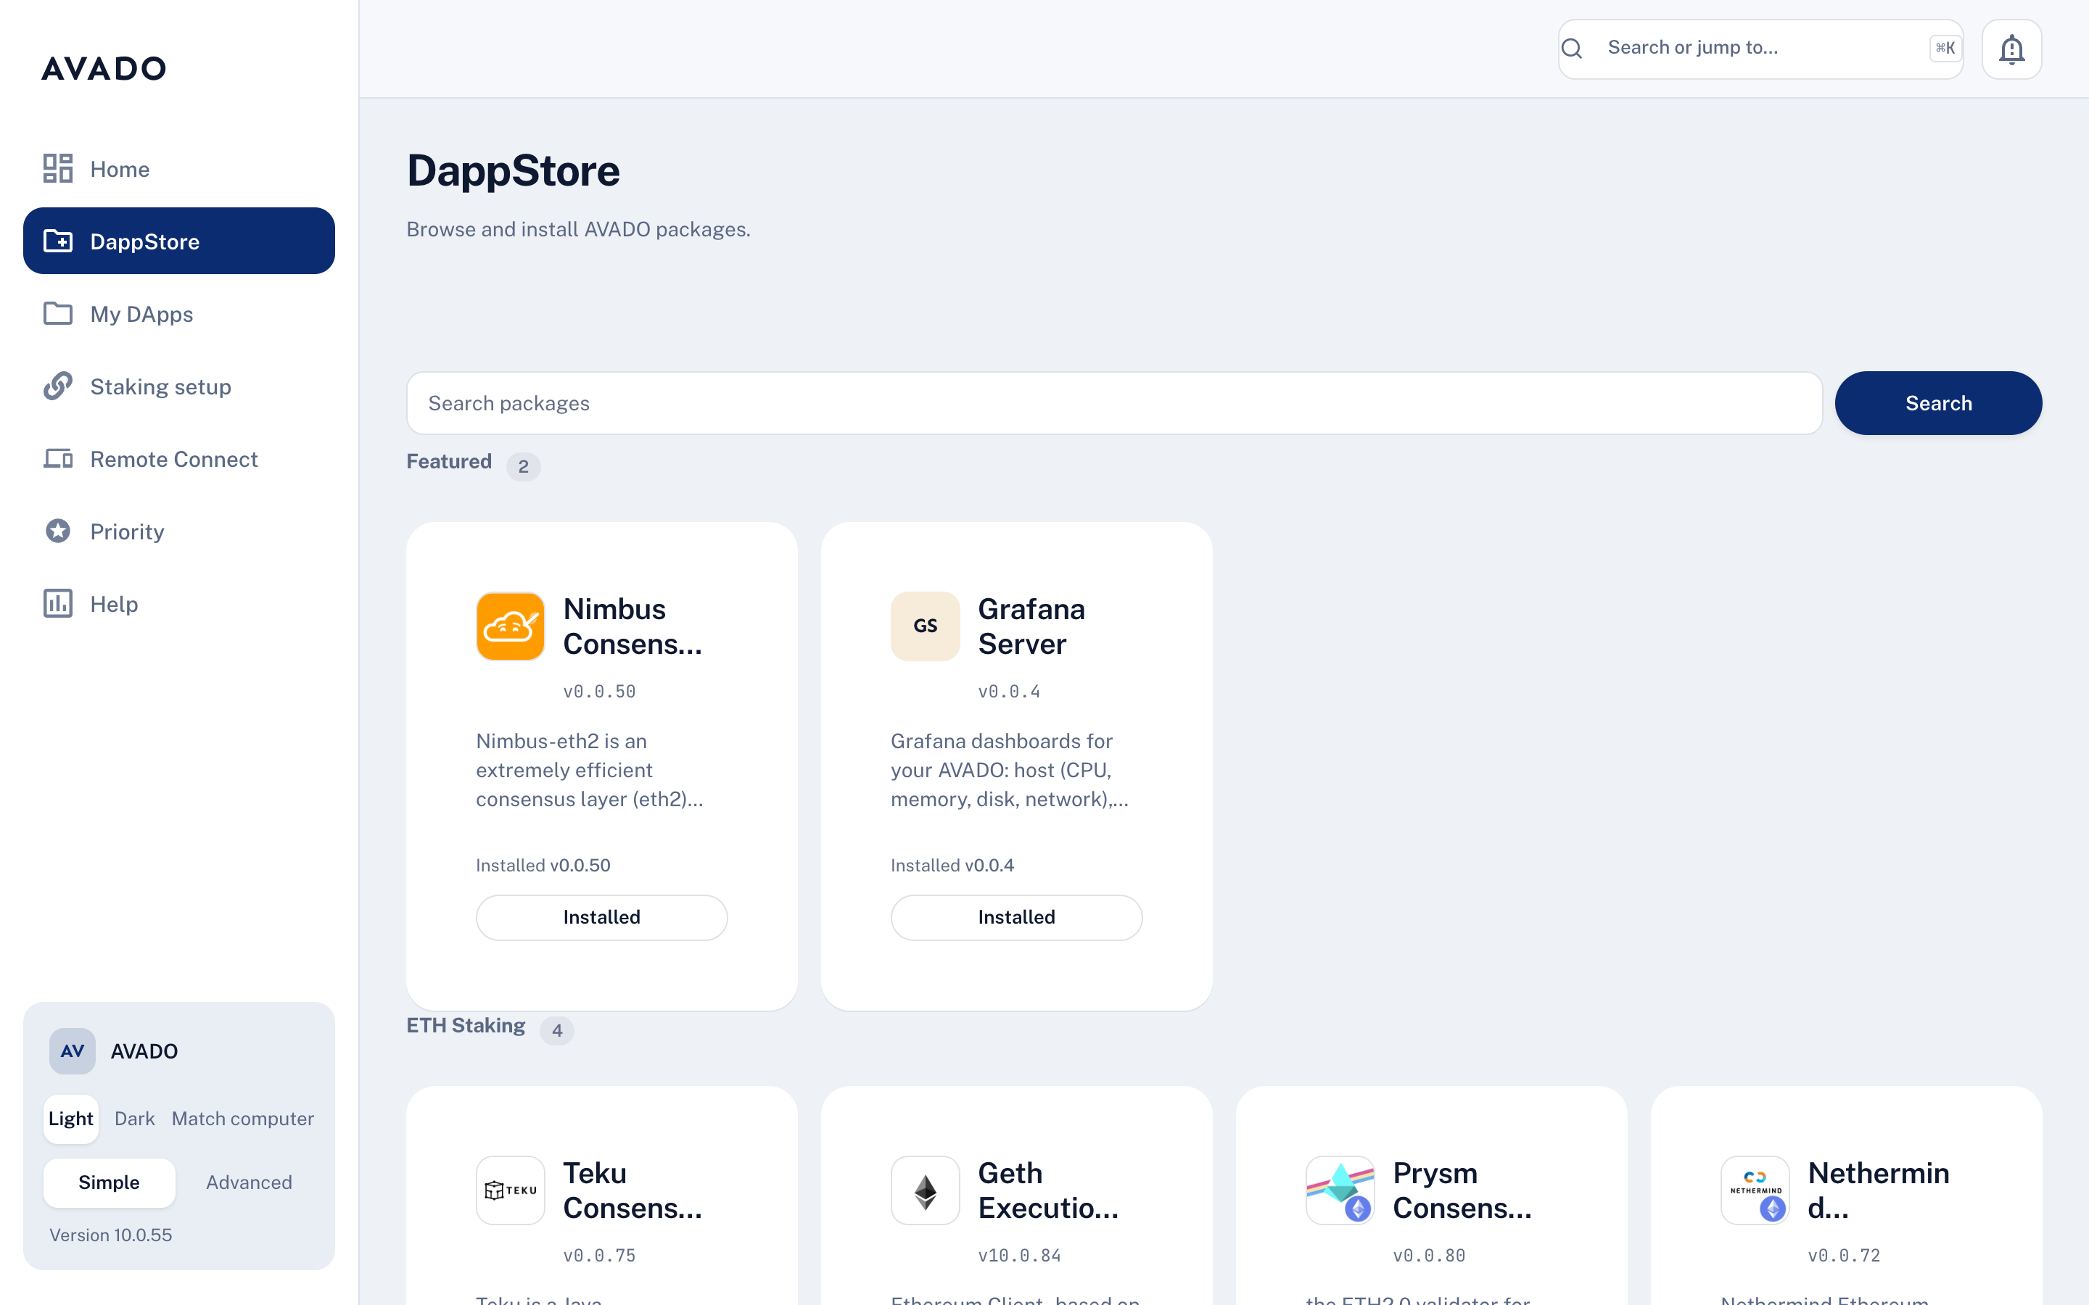Click Teku version v0.0.75
This screenshot has height=1305, width=2089.
click(599, 1256)
